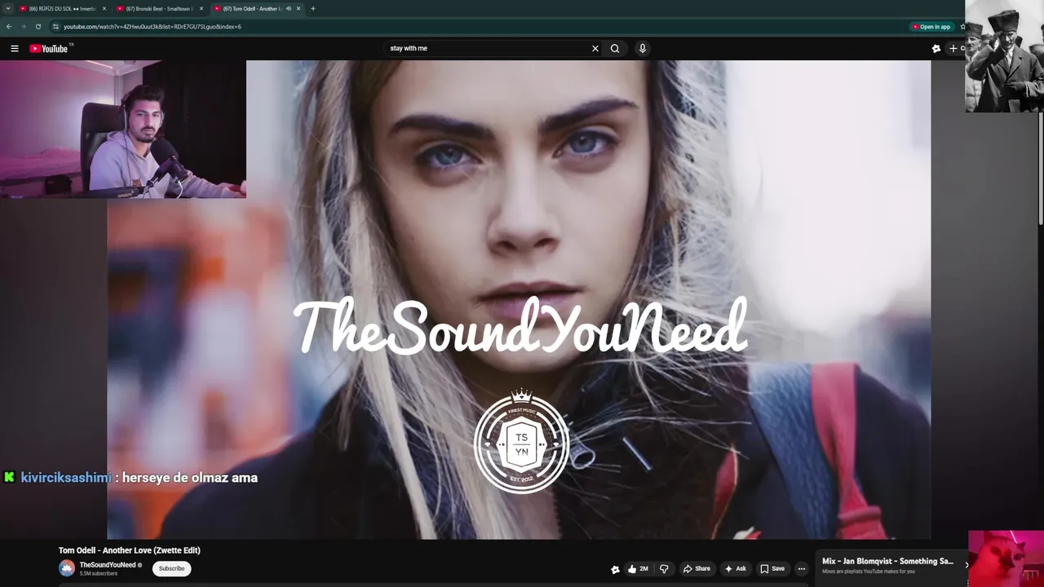This screenshot has height=587, width=1044.
Task: Open TheSoundYouNeed channel avatar
Action: 67,568
